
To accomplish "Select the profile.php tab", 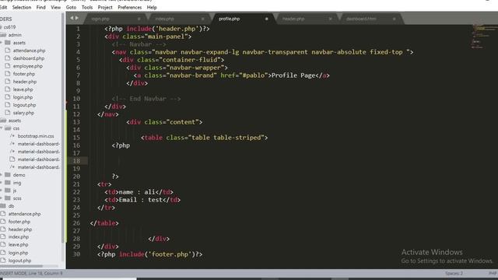I will click(x=229, y=19).
